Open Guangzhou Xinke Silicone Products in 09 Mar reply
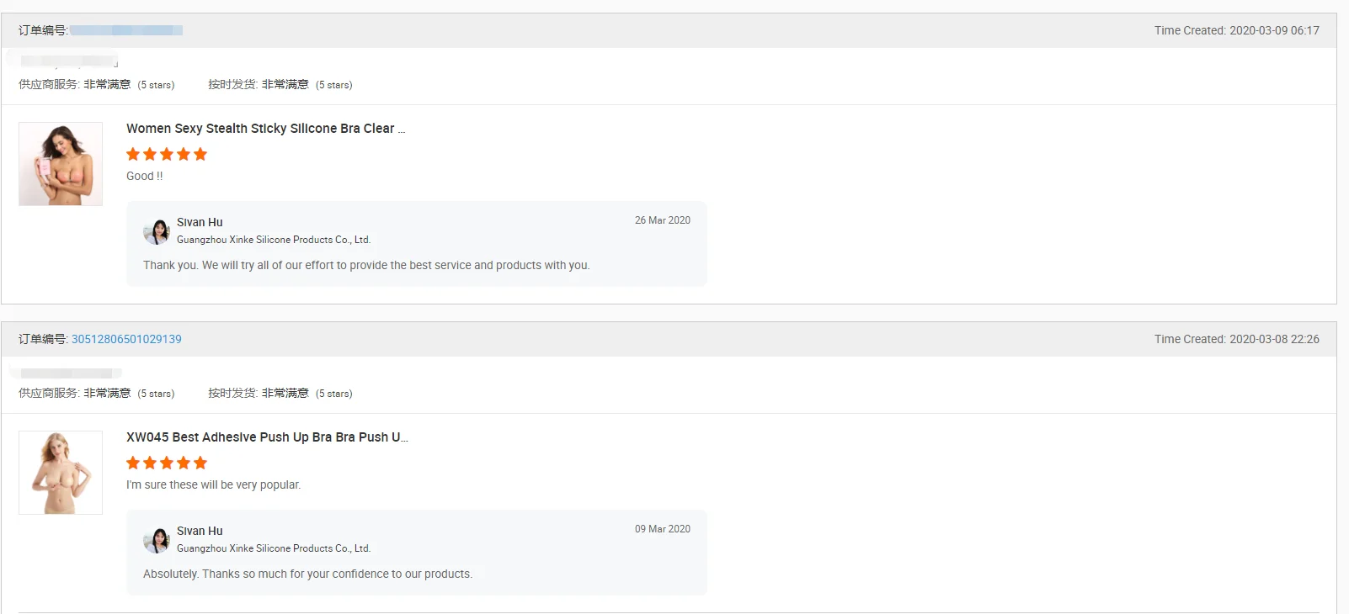Screen dimensions: 1349x614 [274, 548]
